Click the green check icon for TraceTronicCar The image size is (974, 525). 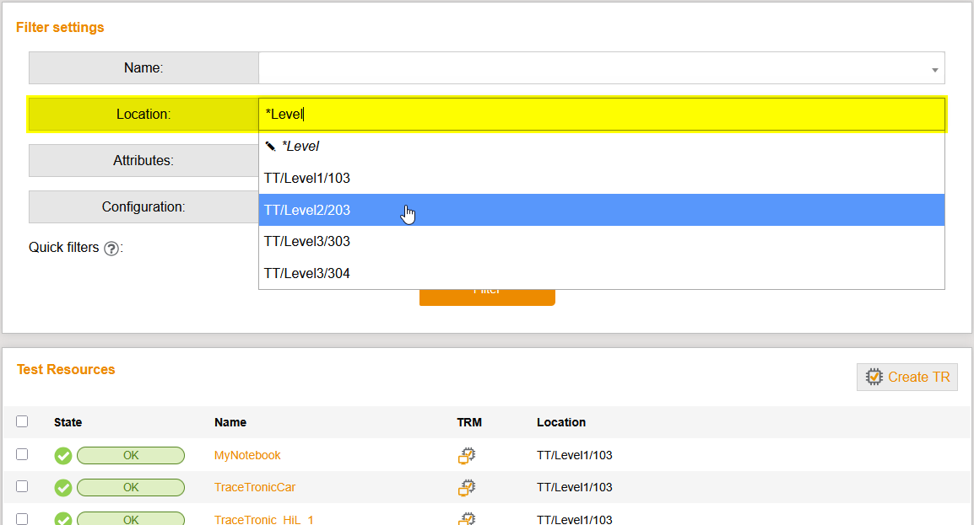pyautogui.click(x=63, y=488)
